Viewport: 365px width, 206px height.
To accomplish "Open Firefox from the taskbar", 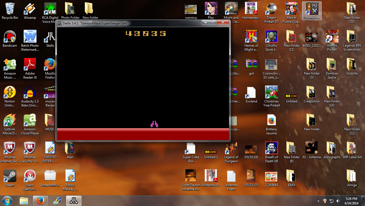I will point(40,201).
